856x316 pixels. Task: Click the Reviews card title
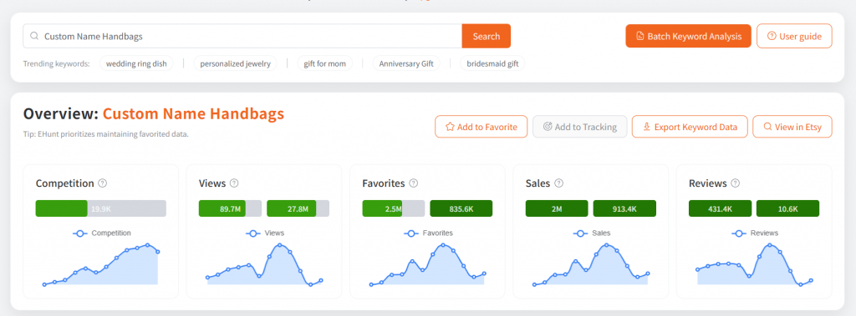pos(708,183)
